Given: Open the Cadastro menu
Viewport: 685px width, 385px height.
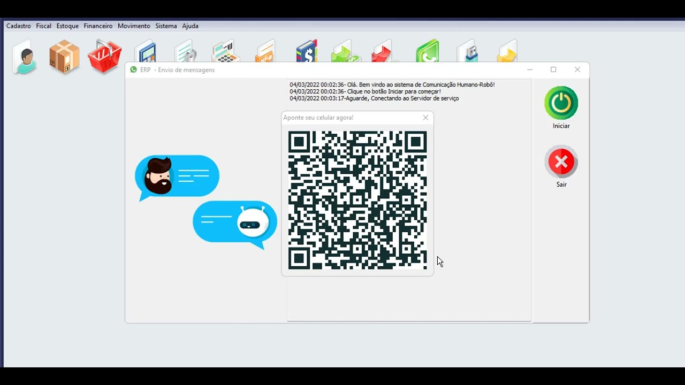Looking at the screenshot, I should tap(19, 26).
